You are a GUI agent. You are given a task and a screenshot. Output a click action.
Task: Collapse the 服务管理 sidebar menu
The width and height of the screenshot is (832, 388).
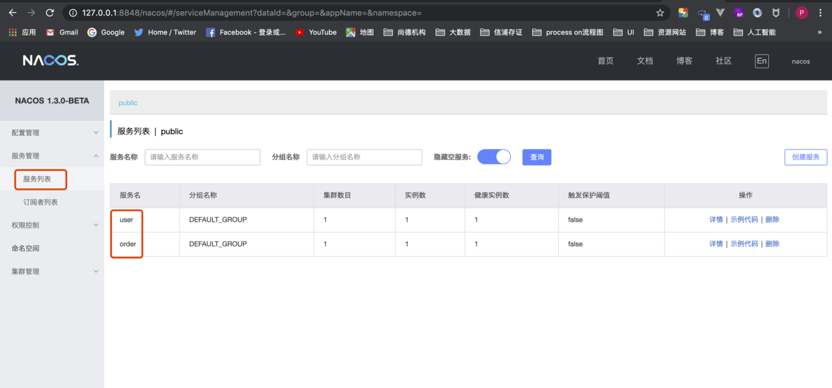[x=52, y=156]
